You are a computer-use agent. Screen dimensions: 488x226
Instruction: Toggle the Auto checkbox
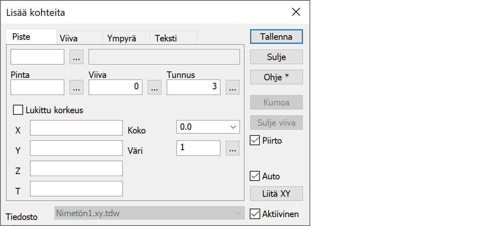(x=255, y=176)
